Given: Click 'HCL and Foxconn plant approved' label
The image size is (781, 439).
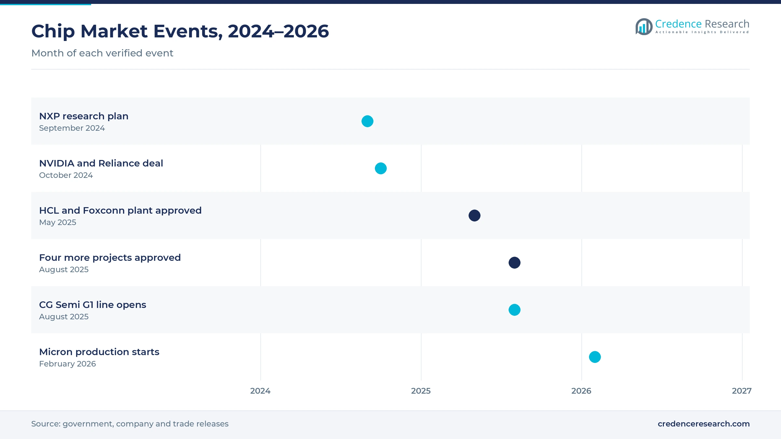Looking at the screenshot, I should point(120,210).
